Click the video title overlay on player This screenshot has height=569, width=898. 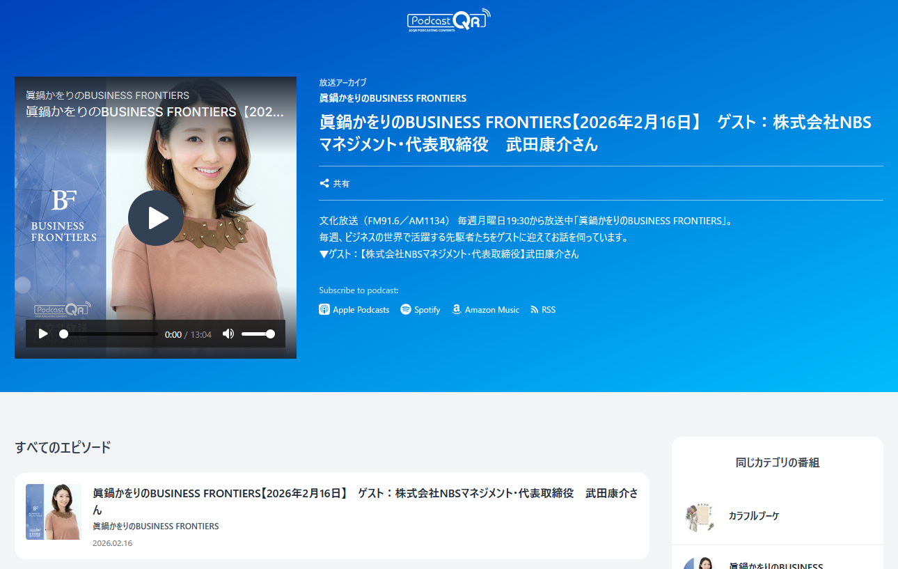(x=155, y=112)
